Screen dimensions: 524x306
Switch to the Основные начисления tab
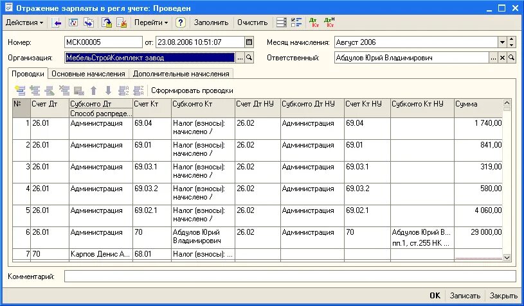point(88,74)
